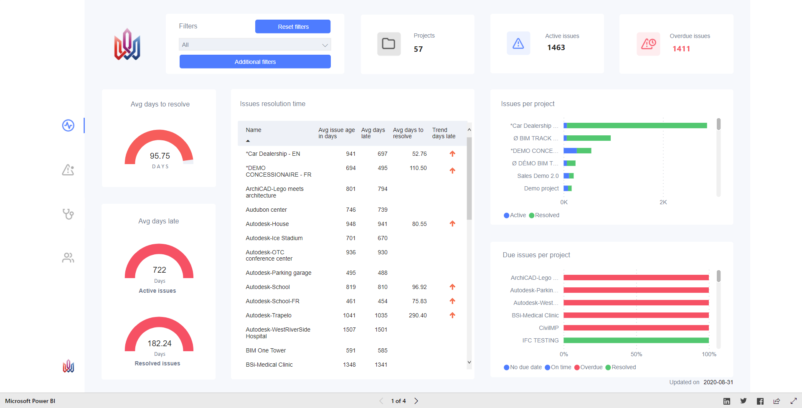The image size is (802, 408).
Task: Select the BIM One Tower row
Action: point(352,350)
